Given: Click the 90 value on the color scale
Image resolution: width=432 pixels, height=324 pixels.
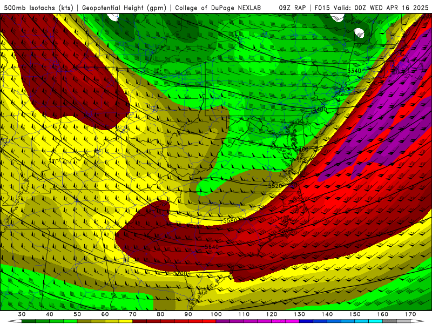Looking at the screenshot, I should 188,314.
